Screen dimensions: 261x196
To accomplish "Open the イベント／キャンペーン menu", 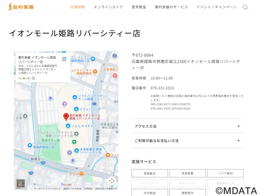I will (x=216, y=7).
